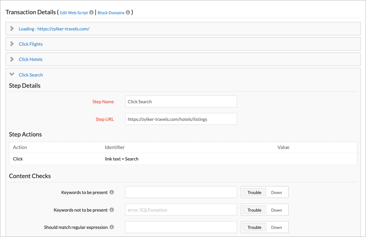Open info icon for Should match regular expression

112,227
